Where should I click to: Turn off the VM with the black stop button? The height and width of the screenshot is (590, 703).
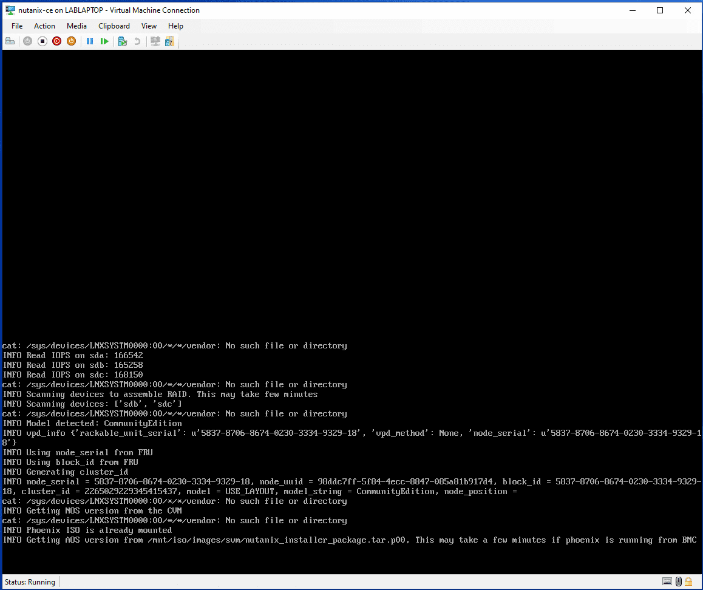coord(42,41)
